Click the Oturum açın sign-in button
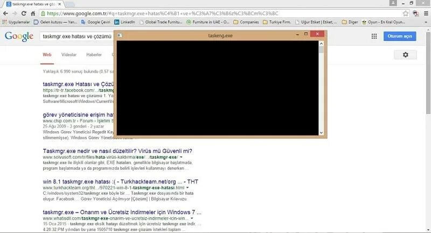 pyautogui.click(x=400, y=36)
